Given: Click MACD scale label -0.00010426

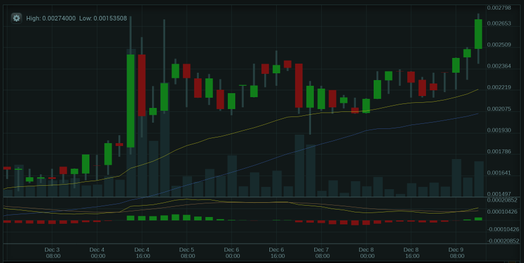Looking at the screenshot, I should 503,229.
